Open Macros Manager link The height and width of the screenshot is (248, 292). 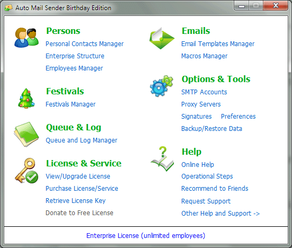tap(204, 56)
